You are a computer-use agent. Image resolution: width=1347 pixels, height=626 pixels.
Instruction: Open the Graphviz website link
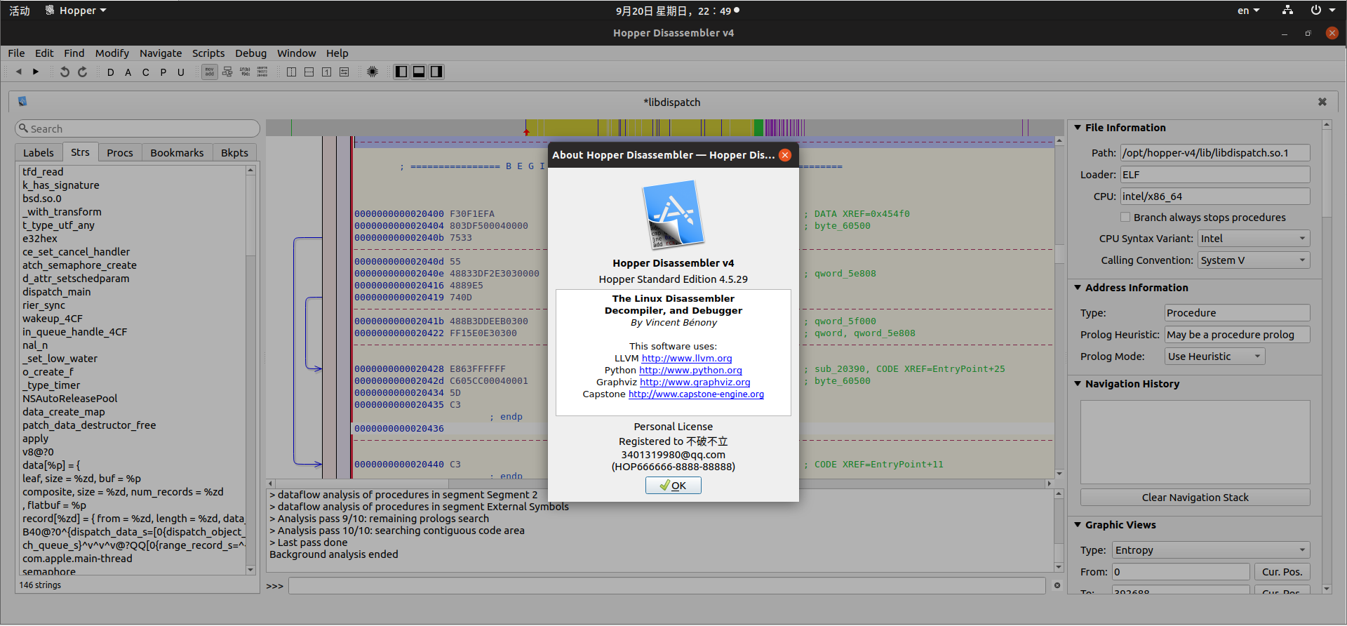695,382
